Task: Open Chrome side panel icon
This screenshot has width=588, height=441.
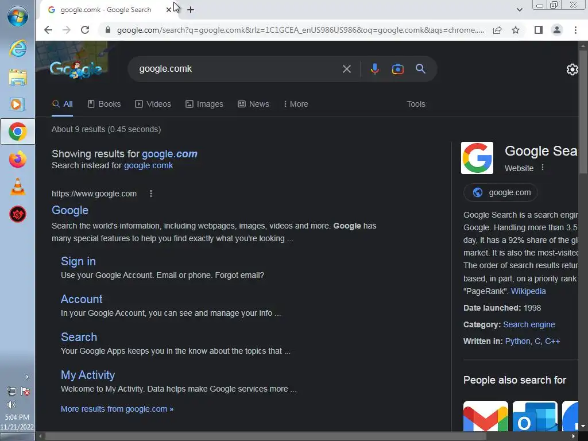Action: tap(539, 30)
